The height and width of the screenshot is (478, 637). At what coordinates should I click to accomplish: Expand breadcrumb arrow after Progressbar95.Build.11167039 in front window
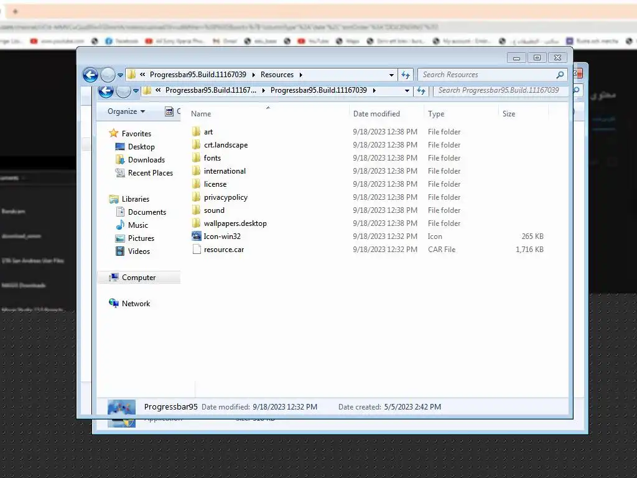pos(254,75)
